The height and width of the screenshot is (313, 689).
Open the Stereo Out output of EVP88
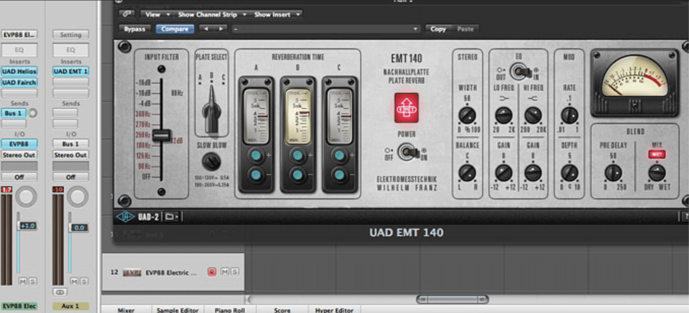(x=20, y=155)
